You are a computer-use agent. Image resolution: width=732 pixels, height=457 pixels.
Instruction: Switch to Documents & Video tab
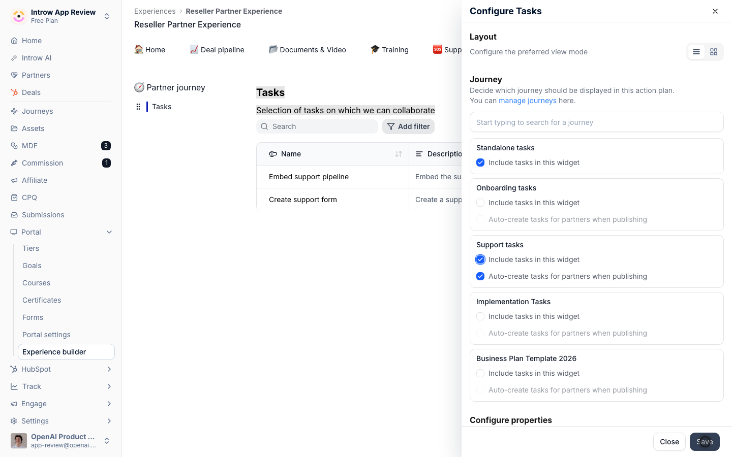(x=308, y=50)
